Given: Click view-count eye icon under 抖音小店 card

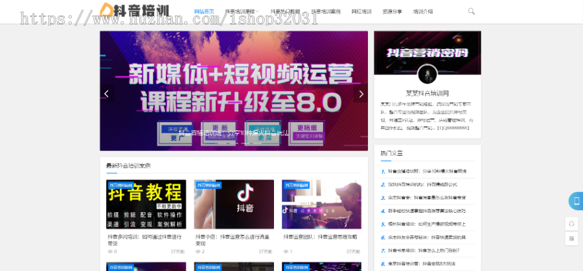Looking at the screenshot, I should click(x=198, y=252).
